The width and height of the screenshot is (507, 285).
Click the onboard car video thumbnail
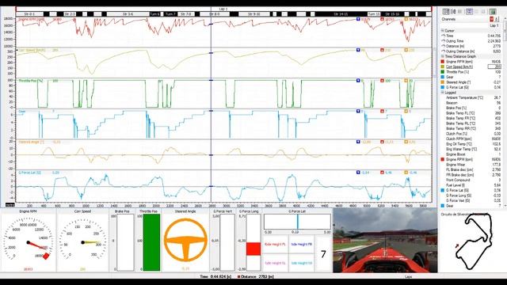(x=385, y=241)
